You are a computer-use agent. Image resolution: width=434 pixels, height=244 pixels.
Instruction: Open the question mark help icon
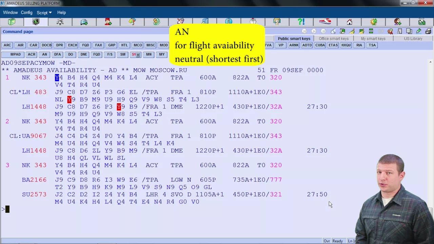pos(301,22)
